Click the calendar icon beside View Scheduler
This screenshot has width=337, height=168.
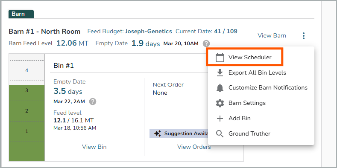220,58
